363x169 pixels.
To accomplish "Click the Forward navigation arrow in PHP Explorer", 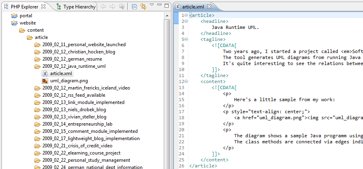I will point(112,6).
